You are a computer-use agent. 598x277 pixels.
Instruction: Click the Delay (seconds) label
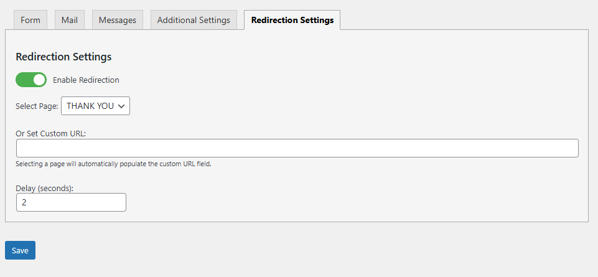[x=45, y=187]
